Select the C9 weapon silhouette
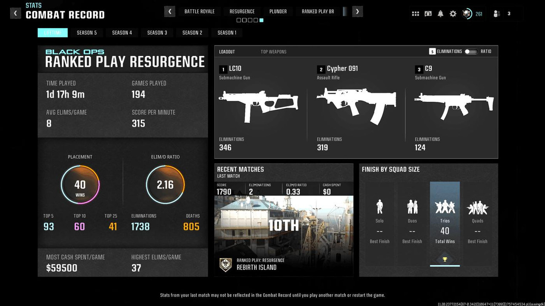545x306 pixels. coord(454,106)
